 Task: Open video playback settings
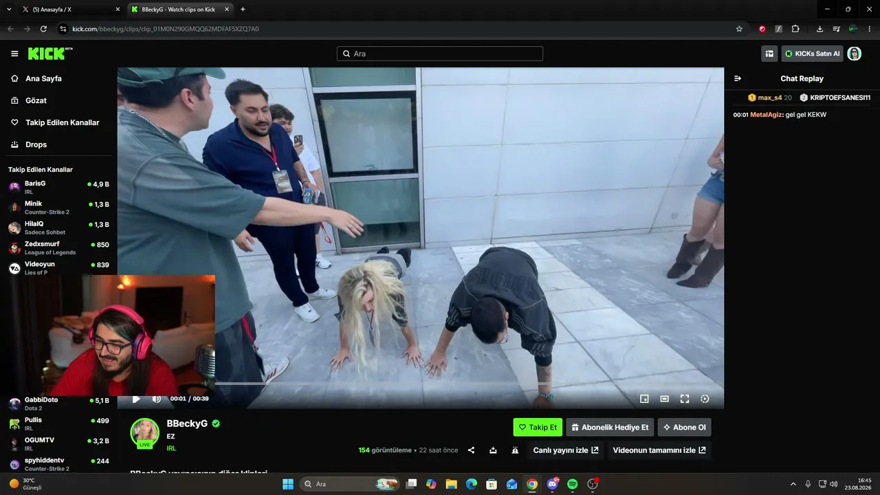pos(705,399)
